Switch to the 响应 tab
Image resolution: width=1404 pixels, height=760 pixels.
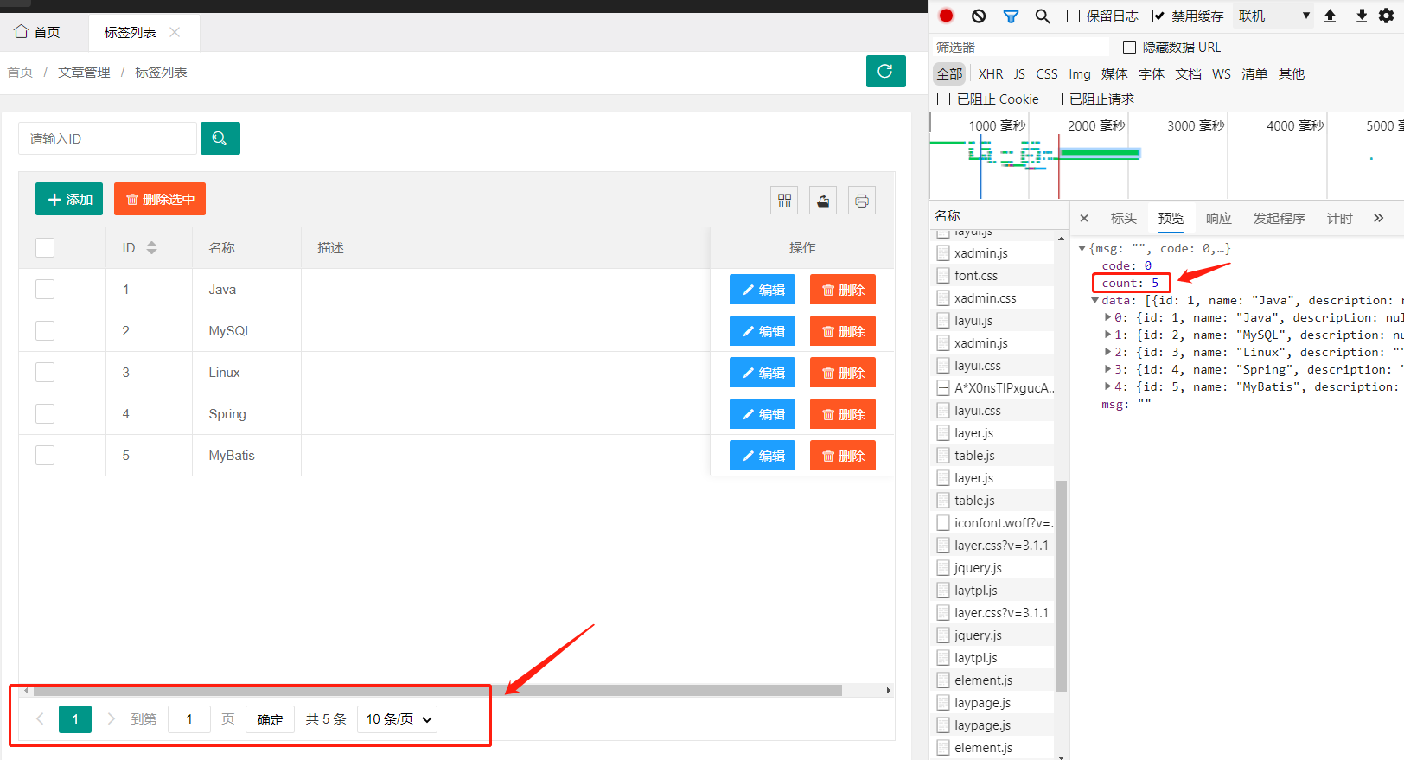1219,218
